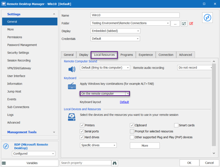Open the Default keyboard layout link

(x=124, y=102)
